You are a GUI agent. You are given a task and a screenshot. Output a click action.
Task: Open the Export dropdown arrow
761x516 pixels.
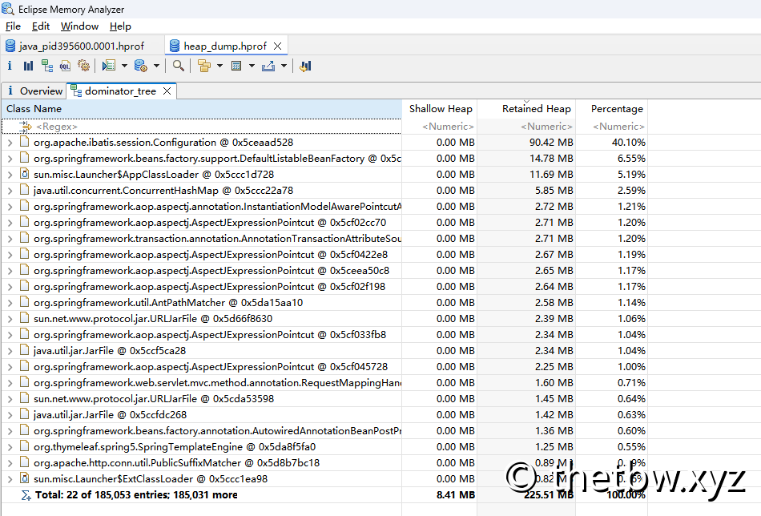pos(284,66)
